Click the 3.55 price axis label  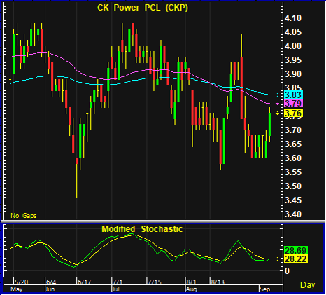click(x=293, y=172)
